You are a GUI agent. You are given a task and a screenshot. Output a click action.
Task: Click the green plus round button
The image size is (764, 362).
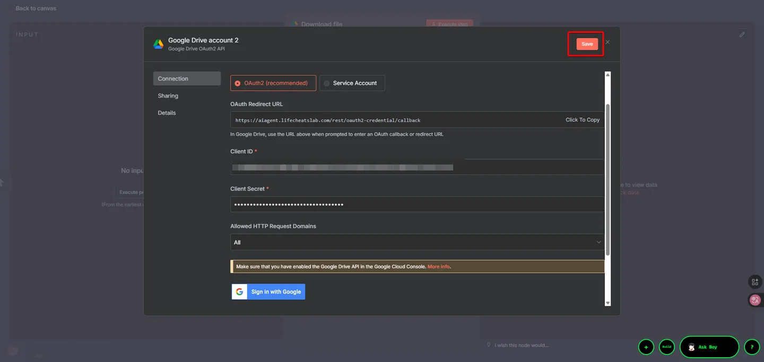coord(646,347)
